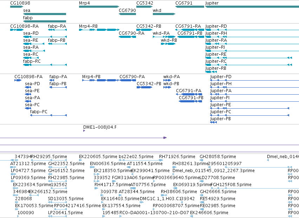Click the CG6791 gene label
Image resolution: width=299 pixels, height=218 pixels.
point(184,3)
